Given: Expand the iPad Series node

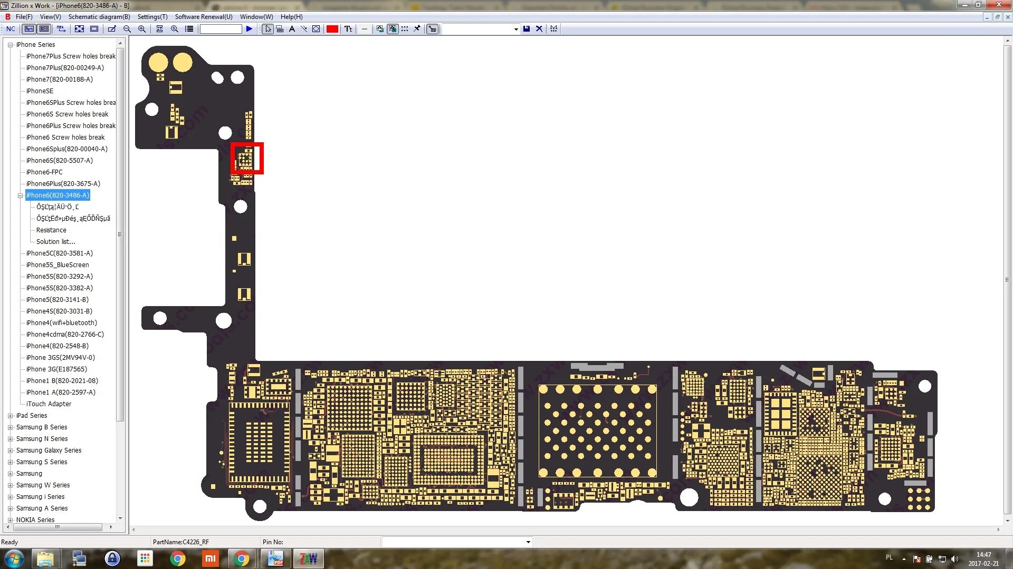Looking at the screenshot, I should [x=10, y=416].
